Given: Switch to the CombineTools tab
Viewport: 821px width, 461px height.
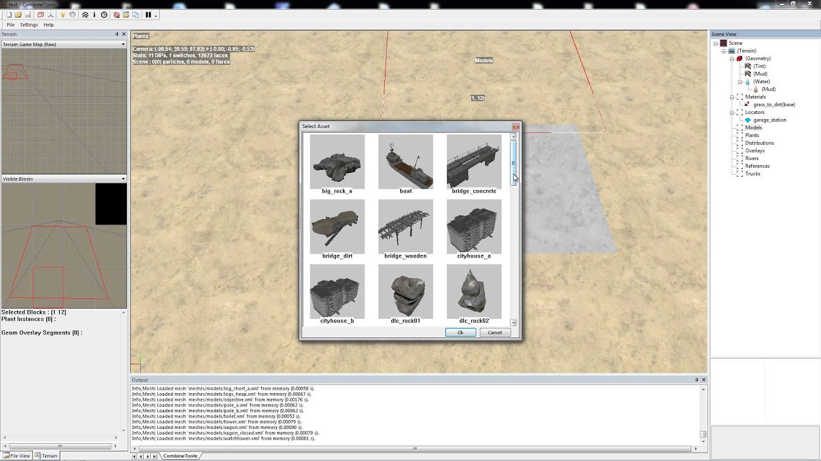Looking at the screenshot, I should [x=180, y=456].
